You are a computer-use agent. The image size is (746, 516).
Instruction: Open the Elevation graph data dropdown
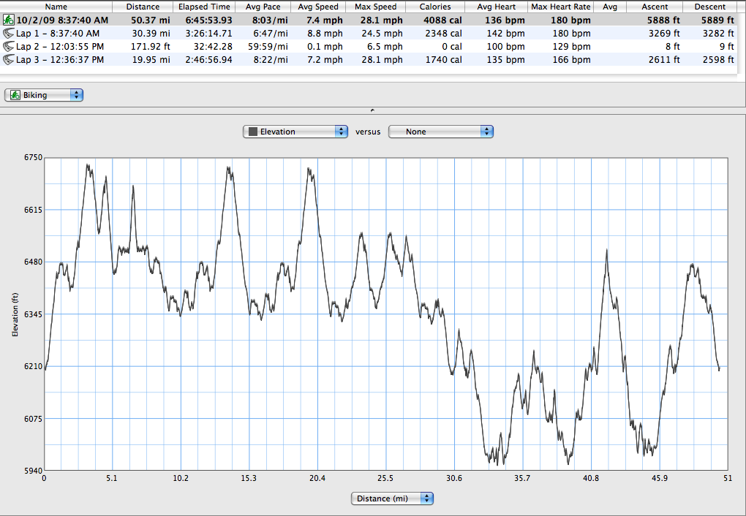(295, 132)
